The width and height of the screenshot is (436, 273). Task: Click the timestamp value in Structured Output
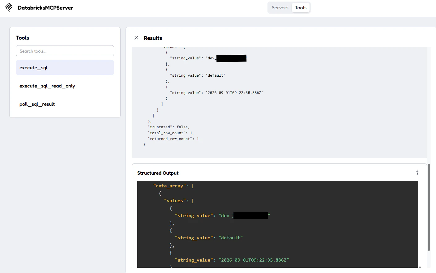pyautogui.click(x=254, y=260)
